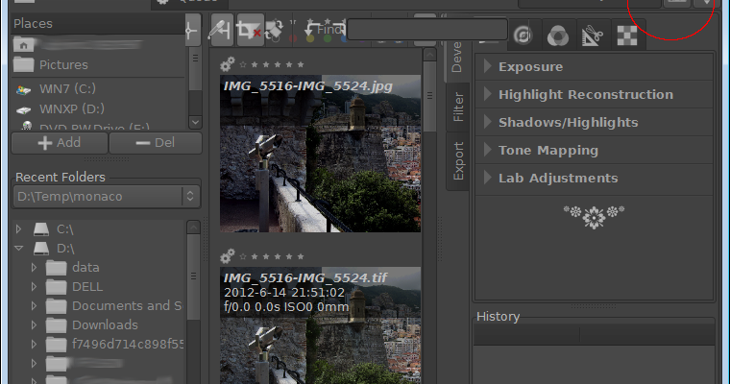The height and width of the screenshot is (384, 730).
Task: Click the Places list scroll-down arrow
Action: (x=196, y=123)
